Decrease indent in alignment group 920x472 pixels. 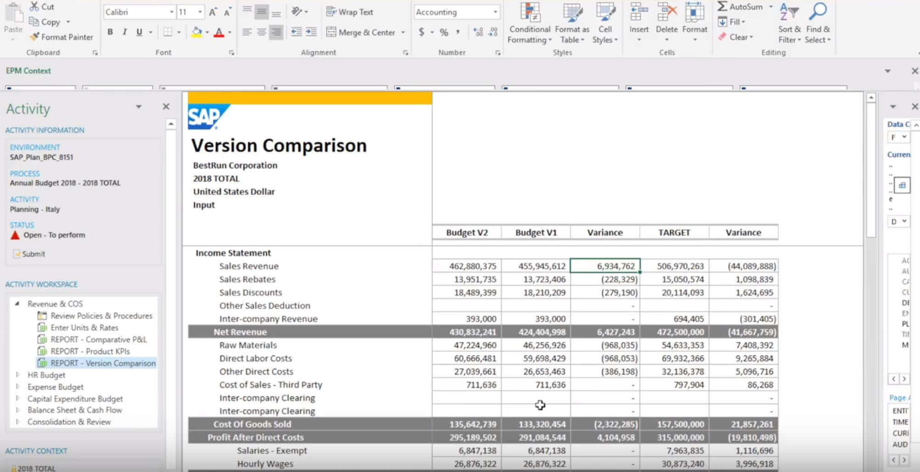(297, 32)
